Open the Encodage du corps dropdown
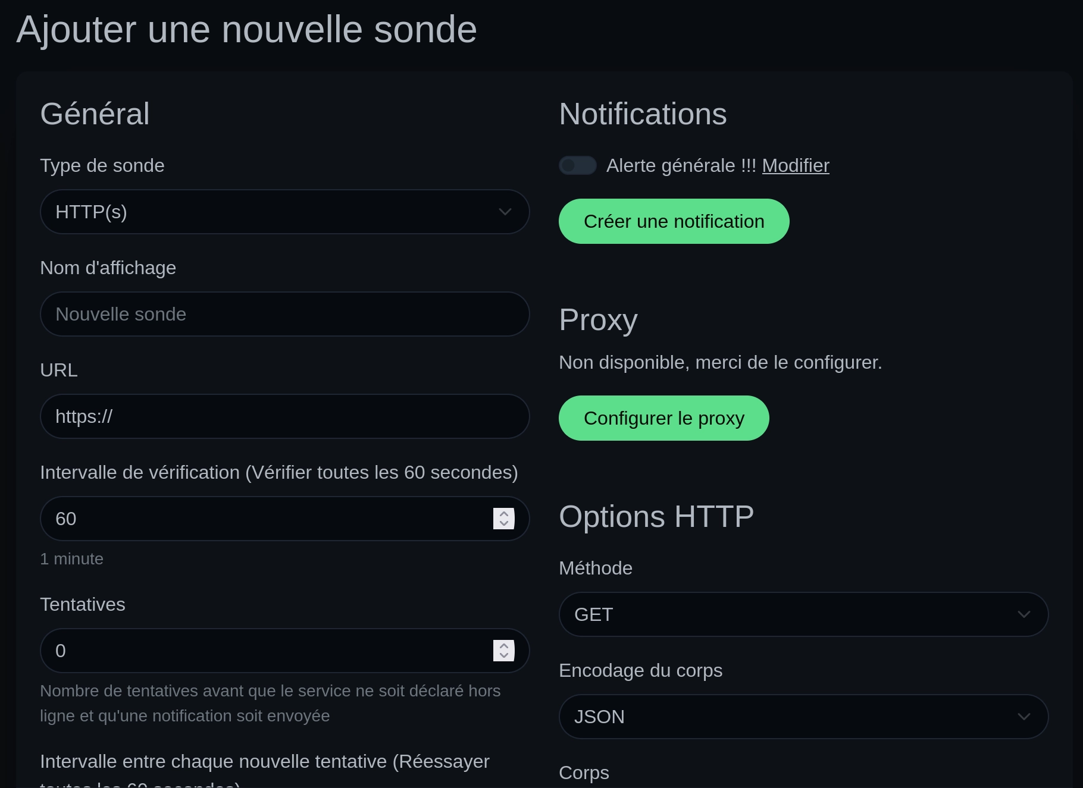Image resolution: width=1083 pixels, height=788 pixels. tap(803, 717)
